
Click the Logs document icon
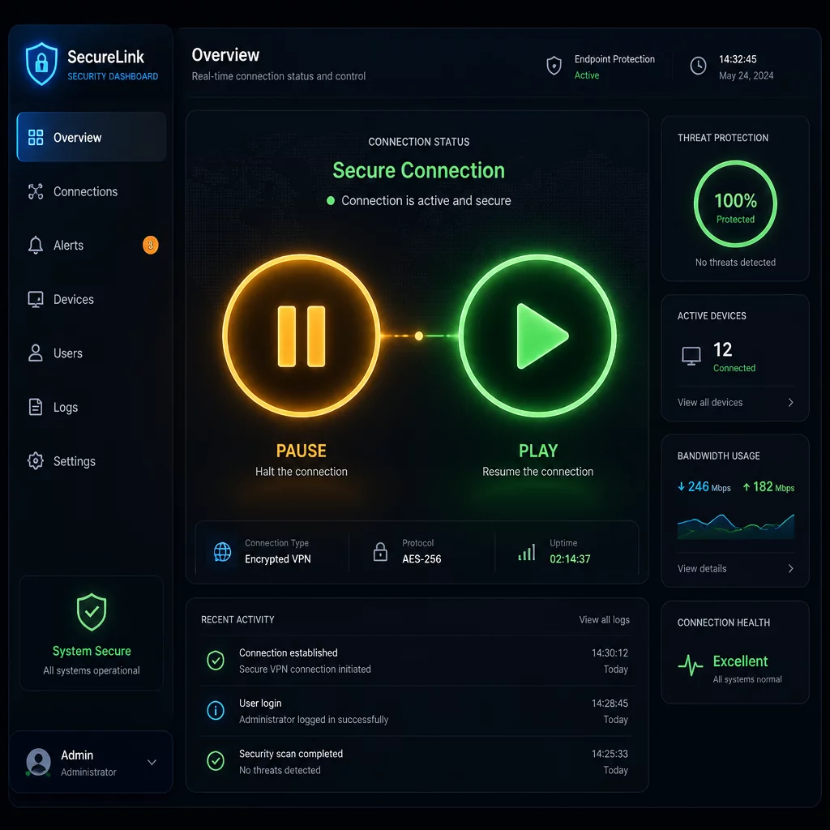click(x=36, y=407)
